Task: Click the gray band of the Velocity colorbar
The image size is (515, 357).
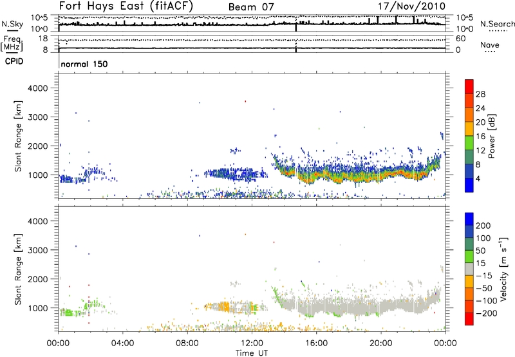Action: [469, 269]
